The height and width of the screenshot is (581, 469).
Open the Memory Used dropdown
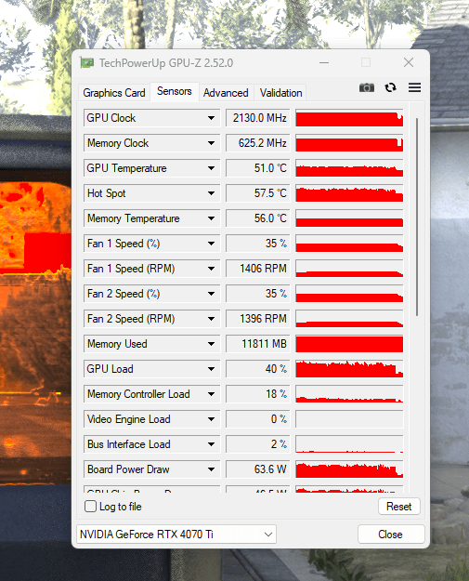211,344
